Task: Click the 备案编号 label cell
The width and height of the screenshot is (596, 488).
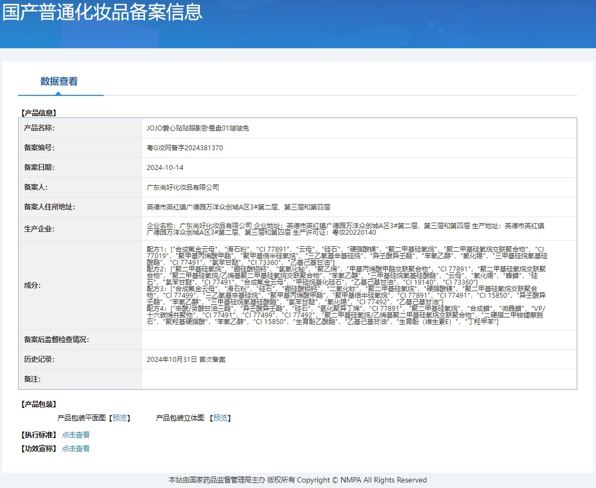Action: tap(80, 148)
